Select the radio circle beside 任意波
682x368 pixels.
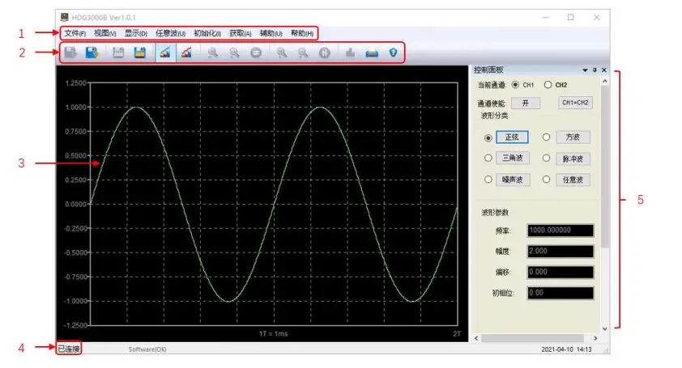pyautogui.click(x=546, y=180)
